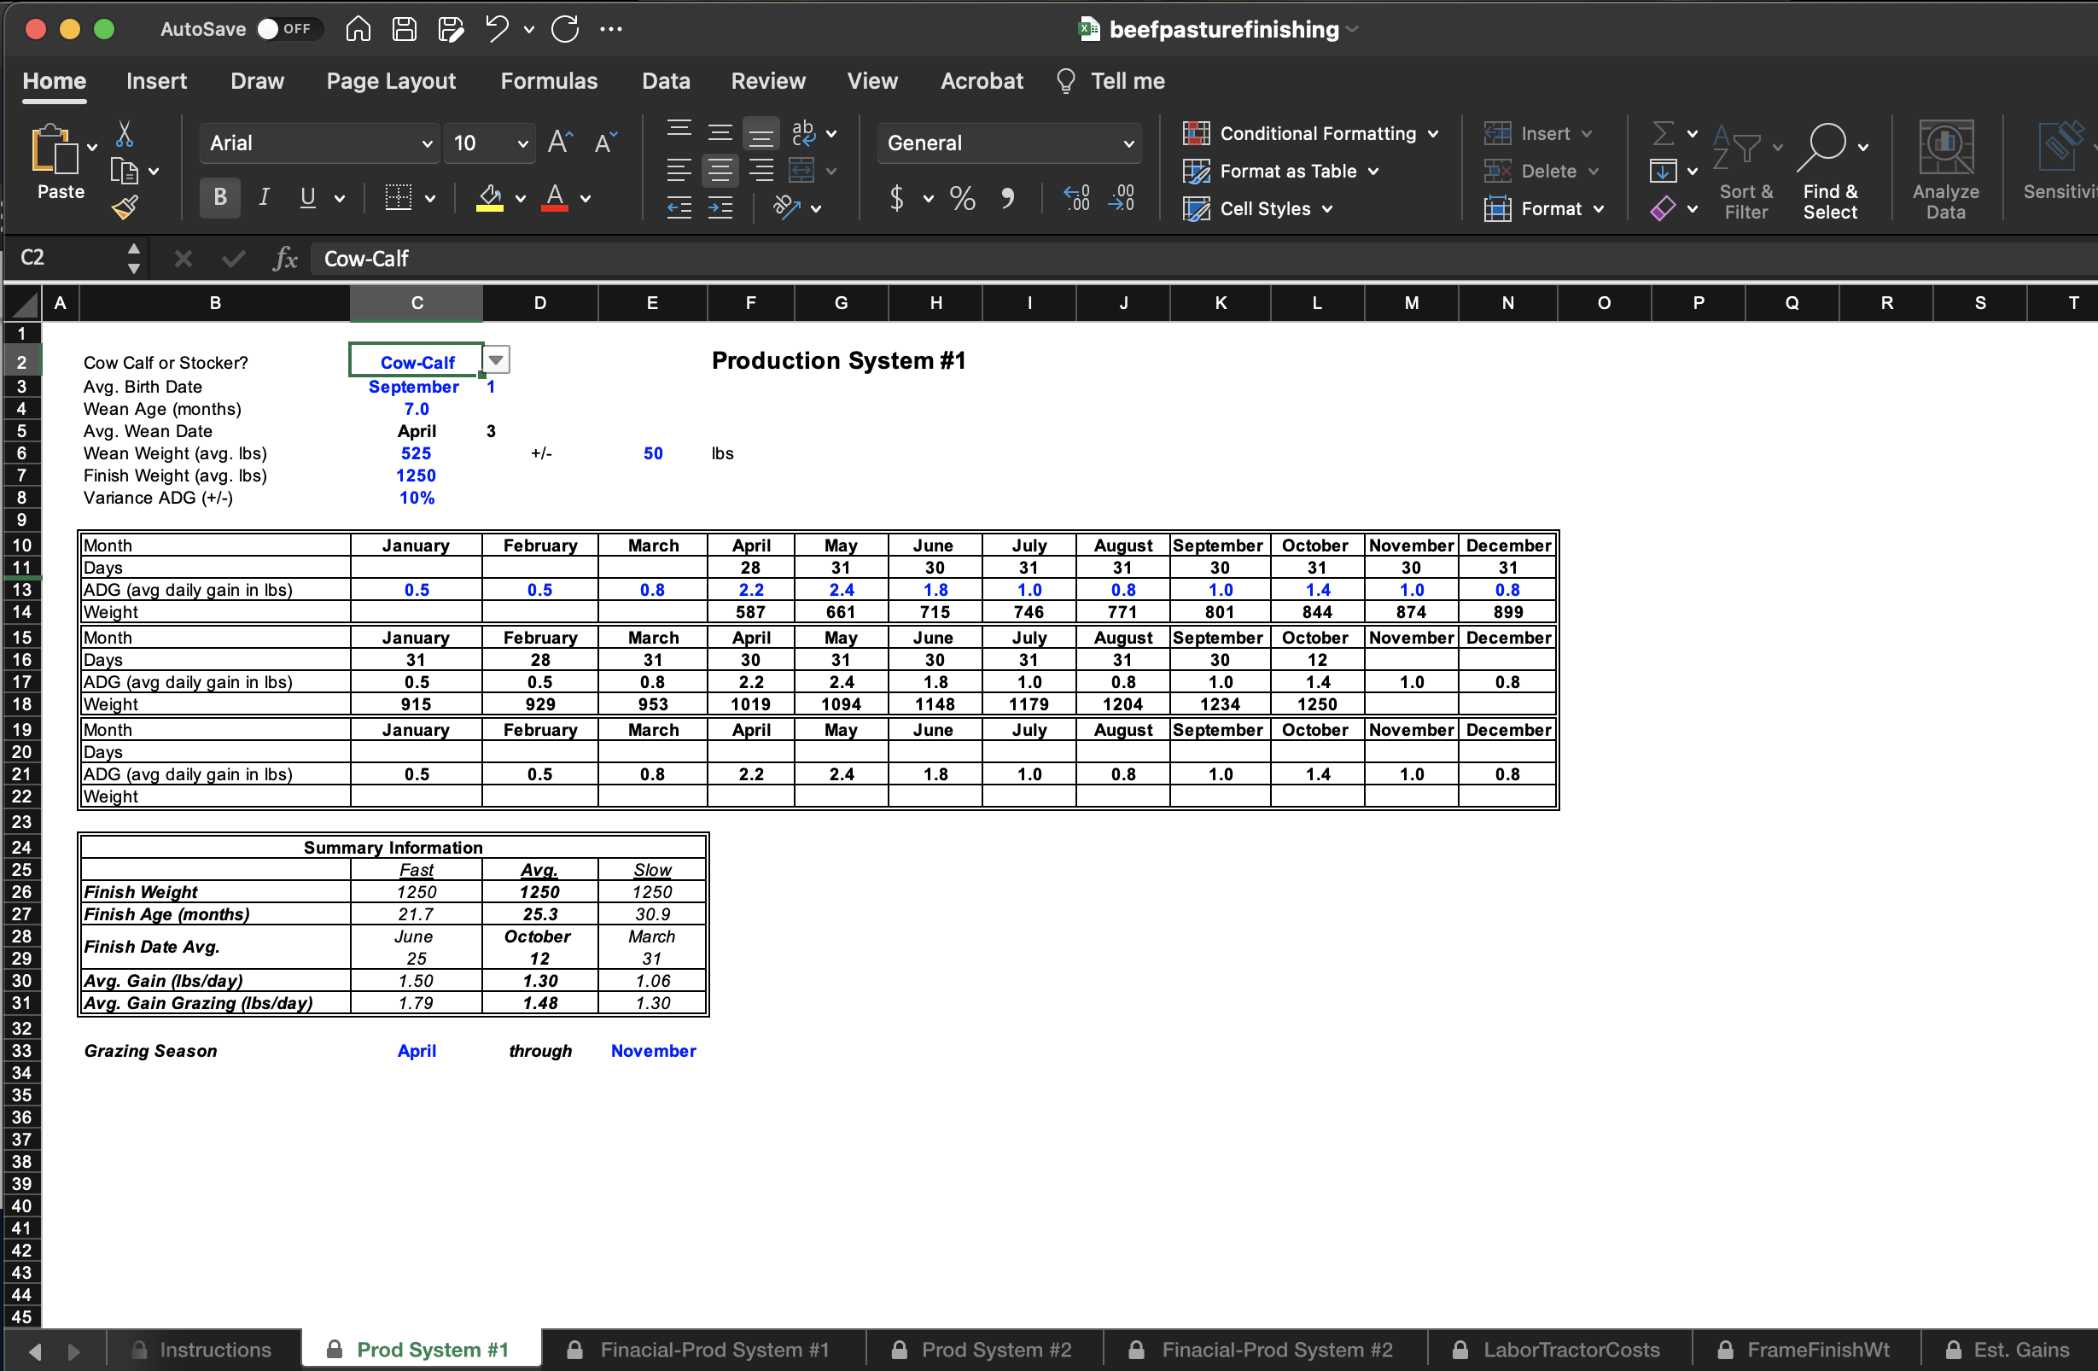This screenshot has height=1371, width=2098.
Task: Open the Formulas ribbon tab
Action: coord(548,81)
